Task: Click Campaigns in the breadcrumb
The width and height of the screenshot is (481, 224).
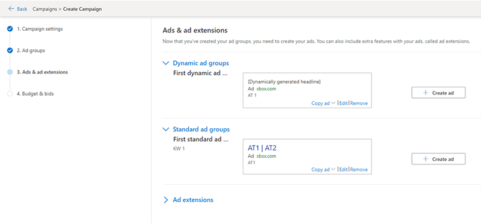Action: tap(44, 9)
